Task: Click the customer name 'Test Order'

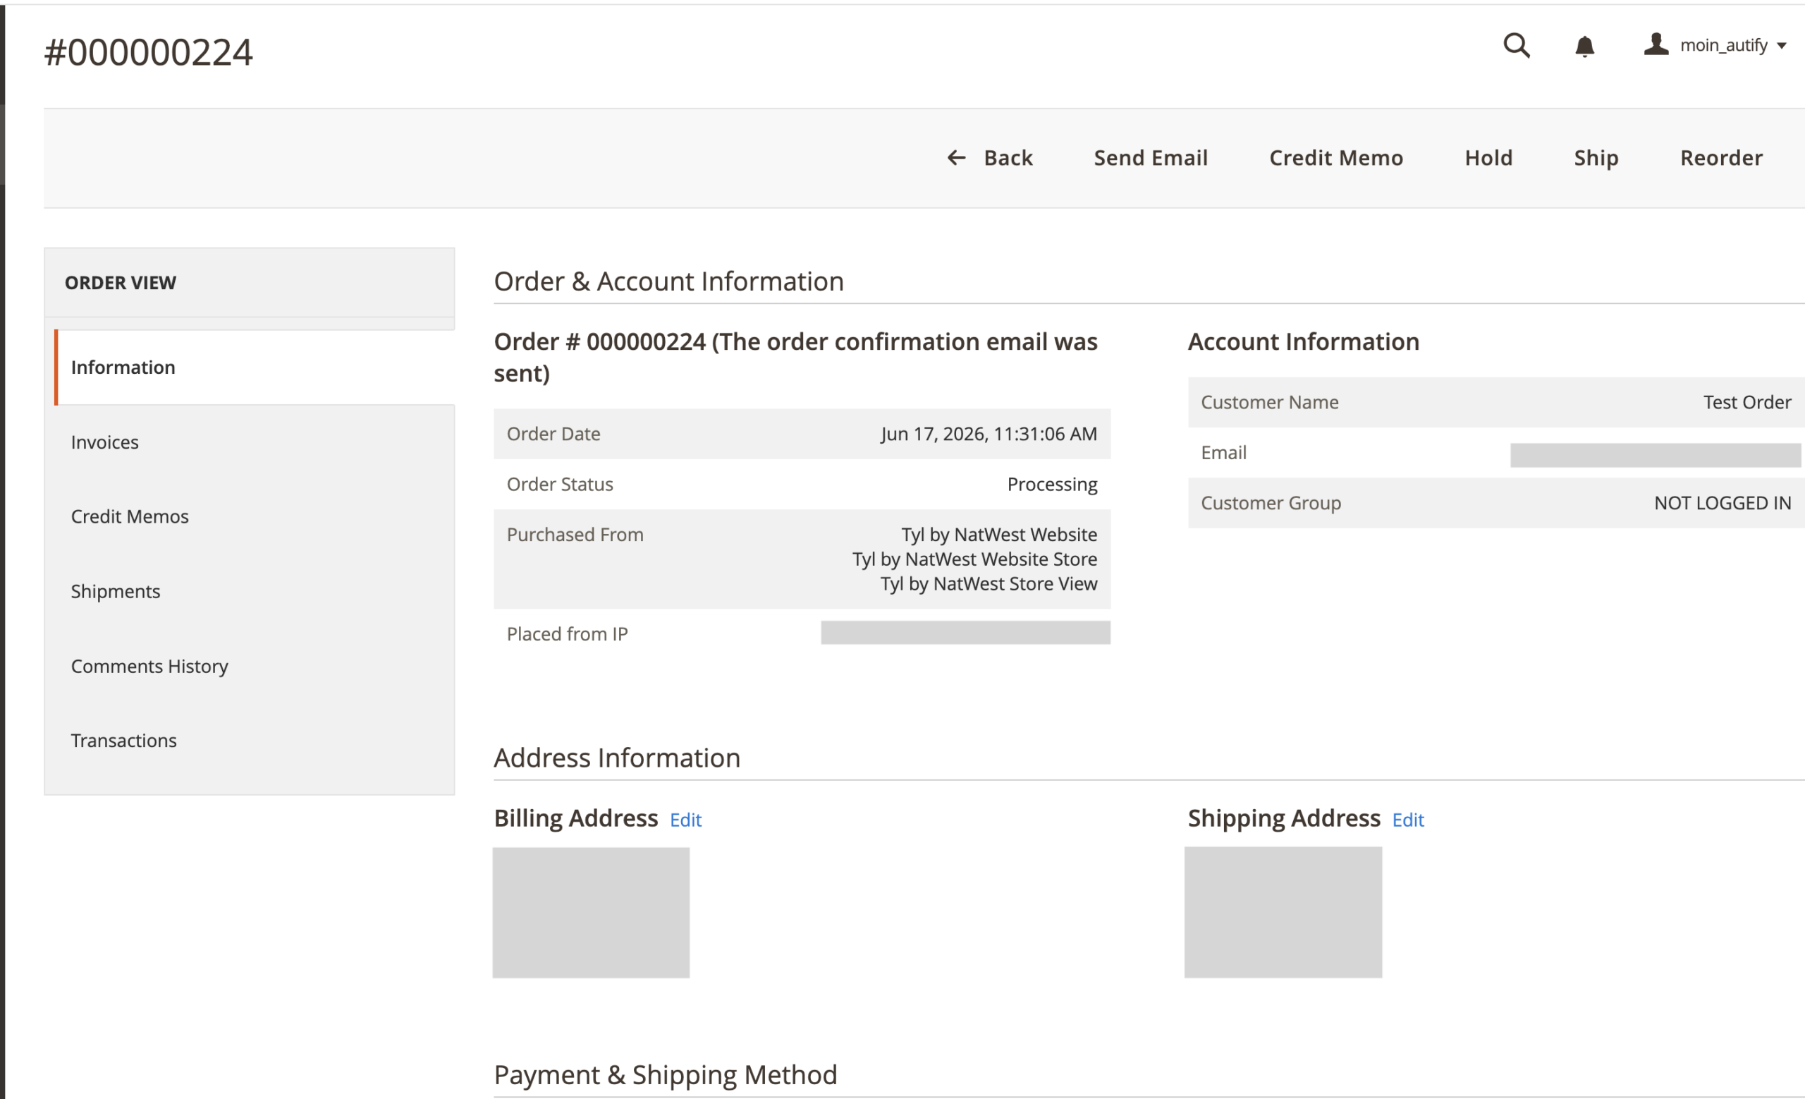Action: point(1747,402)
